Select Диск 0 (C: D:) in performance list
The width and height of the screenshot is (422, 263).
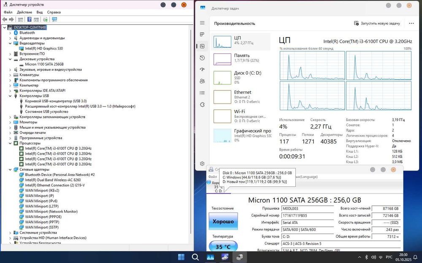coord(241,77)
